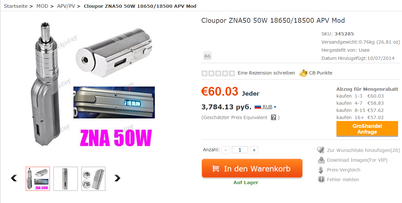Show next thumbnails with right arrow
The height and width of the screenshot is (203, 402).
click(x=117, y=178)
